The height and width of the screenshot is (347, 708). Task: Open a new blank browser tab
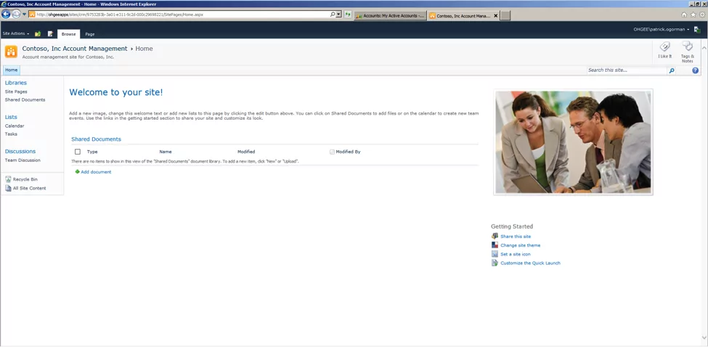(x=505, y=15)
